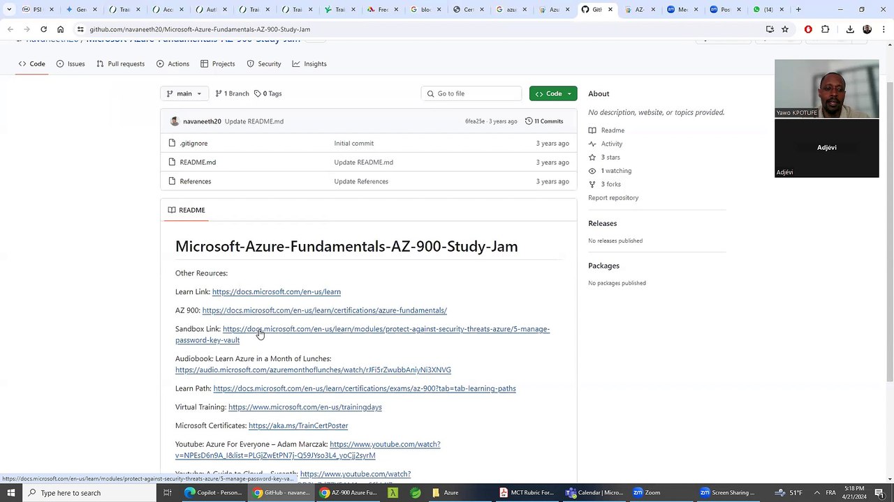The height and width of the screenshot is (502, 894).
Task: Click the site information icon in address bar
Action: tap(80, 29)
